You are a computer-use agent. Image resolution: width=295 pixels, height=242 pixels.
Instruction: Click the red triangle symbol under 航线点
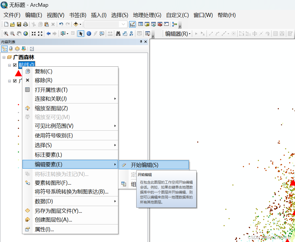tap(18, 73)
